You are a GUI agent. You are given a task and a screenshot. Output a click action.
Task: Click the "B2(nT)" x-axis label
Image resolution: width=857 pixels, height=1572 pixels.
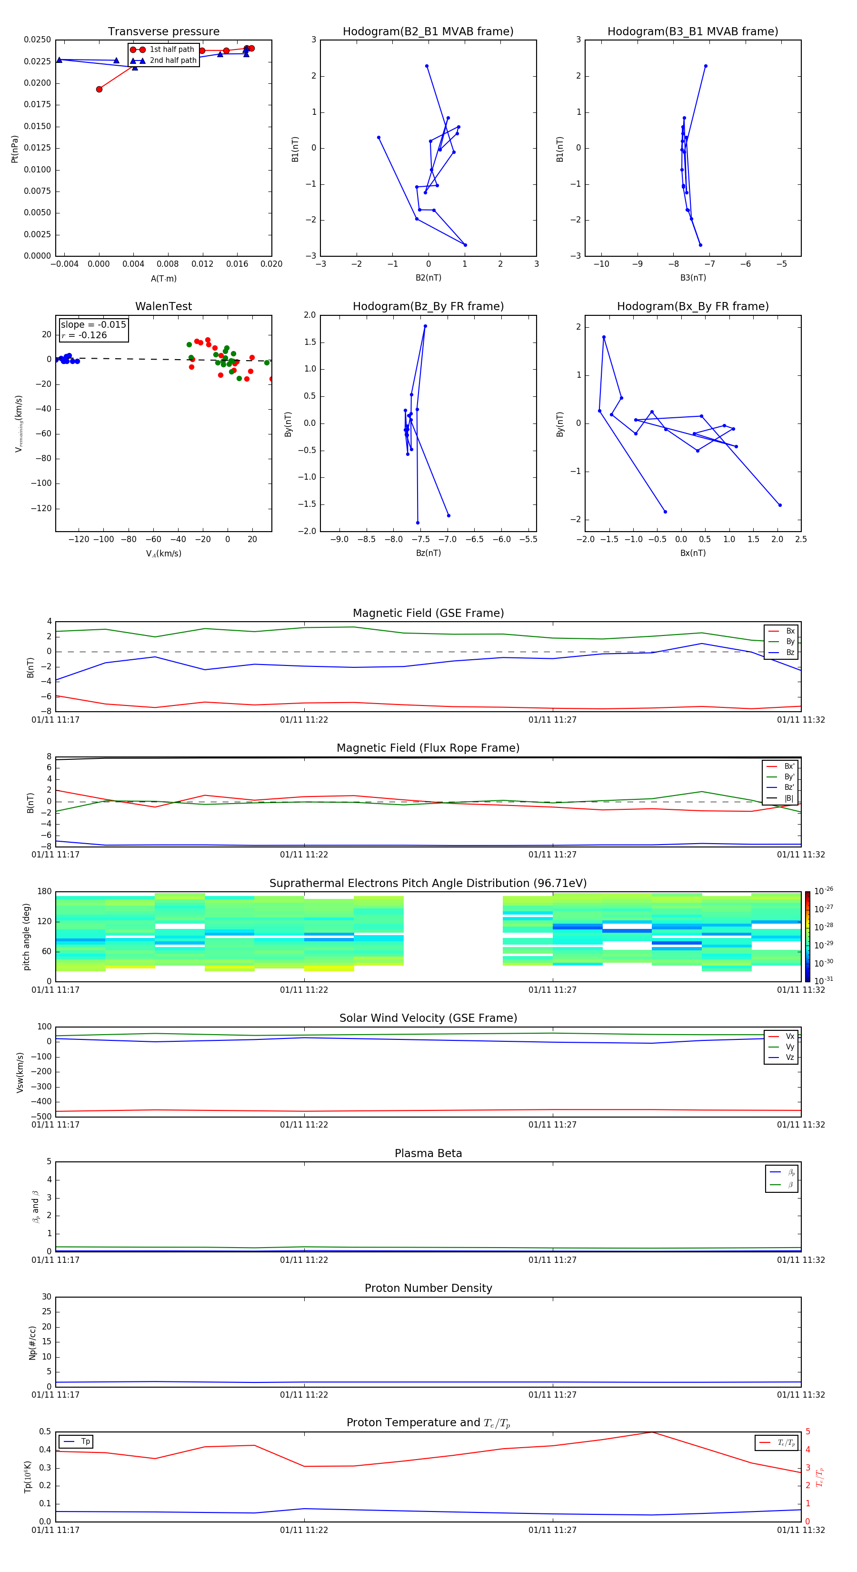428,278
